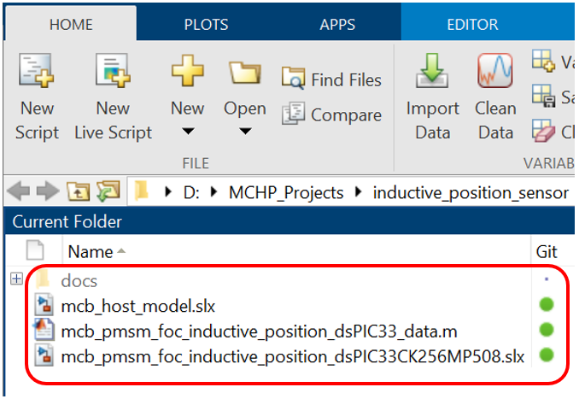Navigate forward with right arrow
Screen dimensions: 579x399
pos(48,191)
